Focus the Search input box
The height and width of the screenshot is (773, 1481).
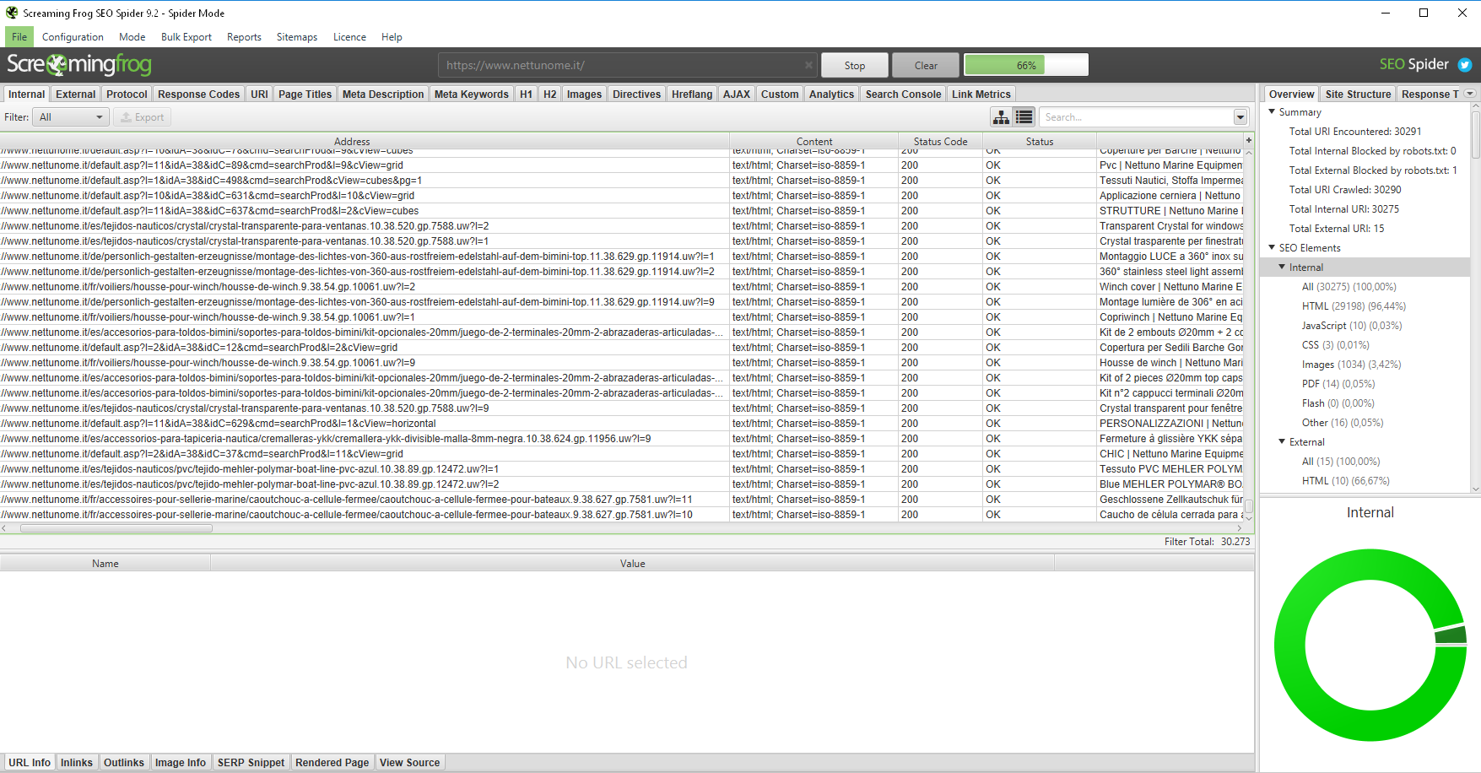1136,117
